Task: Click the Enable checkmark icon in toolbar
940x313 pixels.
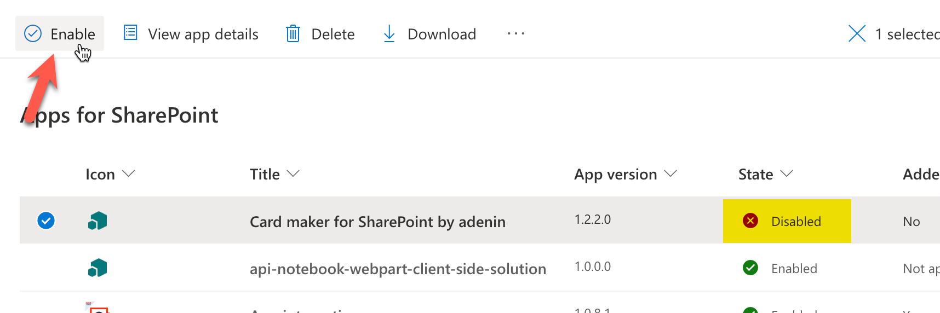Action: [33, 34]
